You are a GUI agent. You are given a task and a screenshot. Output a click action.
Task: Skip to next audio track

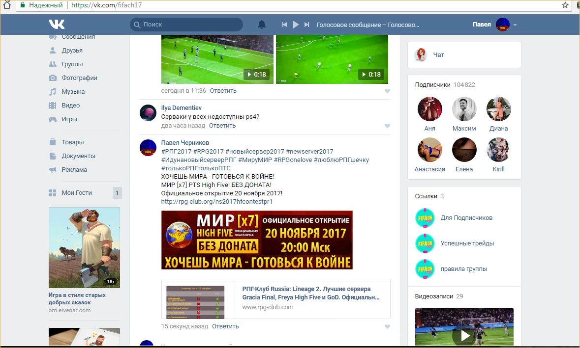306,25
